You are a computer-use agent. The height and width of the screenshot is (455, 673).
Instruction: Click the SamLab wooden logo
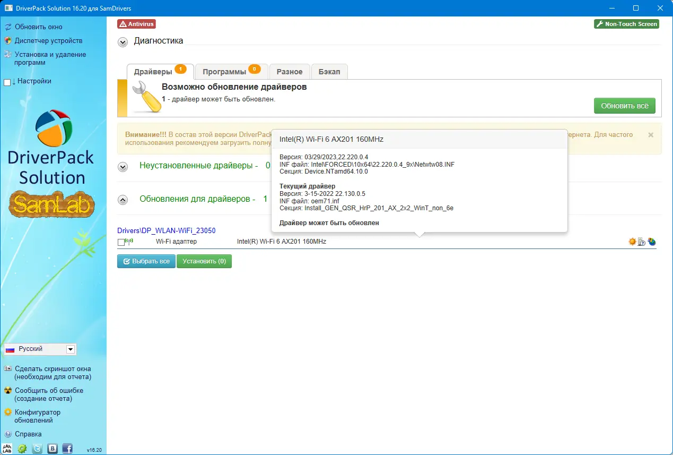(x=52, y=205)
